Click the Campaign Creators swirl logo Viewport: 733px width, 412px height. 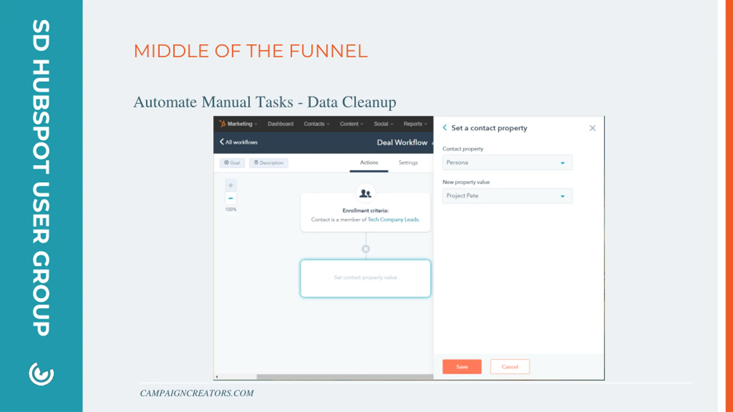point(41,374)
